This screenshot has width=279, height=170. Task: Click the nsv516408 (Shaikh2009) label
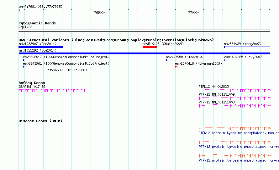[x=163, y=44]
